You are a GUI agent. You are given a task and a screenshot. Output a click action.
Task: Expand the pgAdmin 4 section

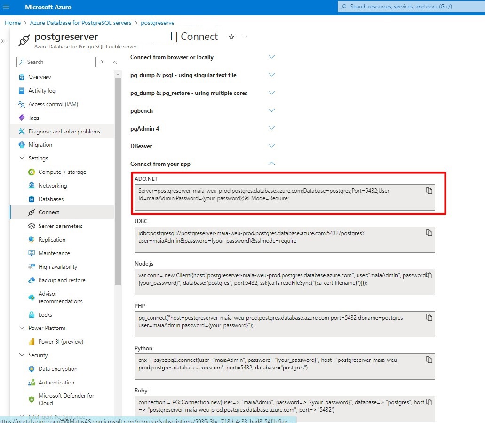click(x=271, y=128)
